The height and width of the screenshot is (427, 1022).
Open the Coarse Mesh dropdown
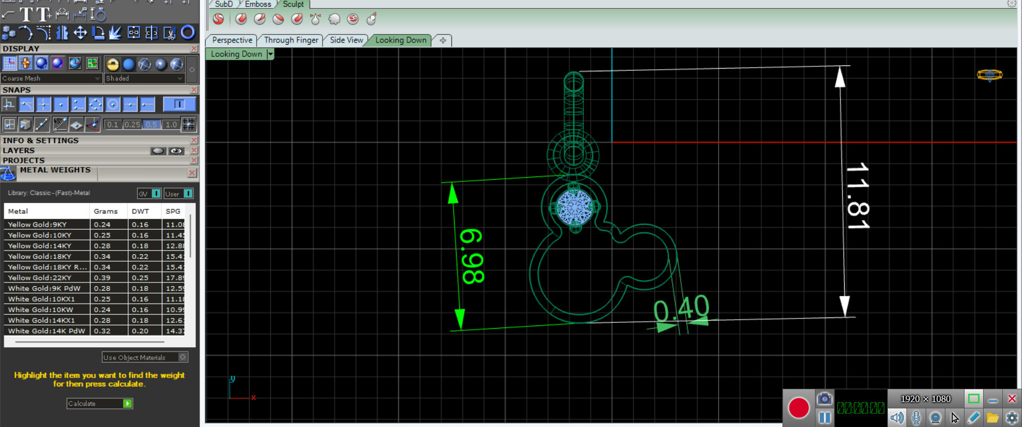51,78
